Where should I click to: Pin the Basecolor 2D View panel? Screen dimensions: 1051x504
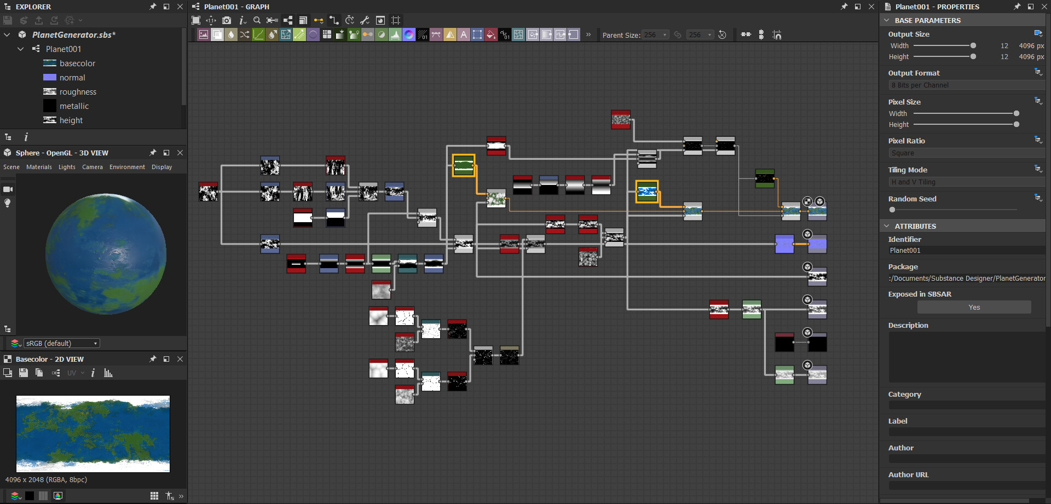(153, 359)
